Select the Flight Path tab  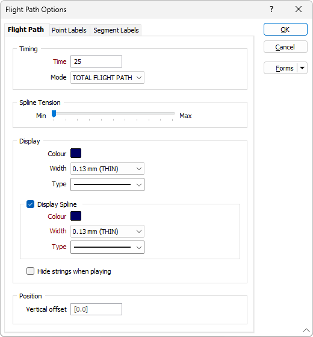(26, 30)
